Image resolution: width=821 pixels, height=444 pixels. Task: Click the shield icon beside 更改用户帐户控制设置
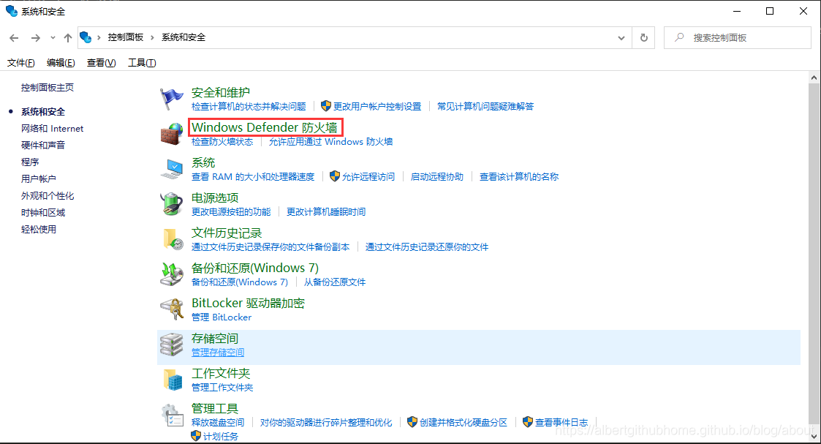click(x=325, y=106)
